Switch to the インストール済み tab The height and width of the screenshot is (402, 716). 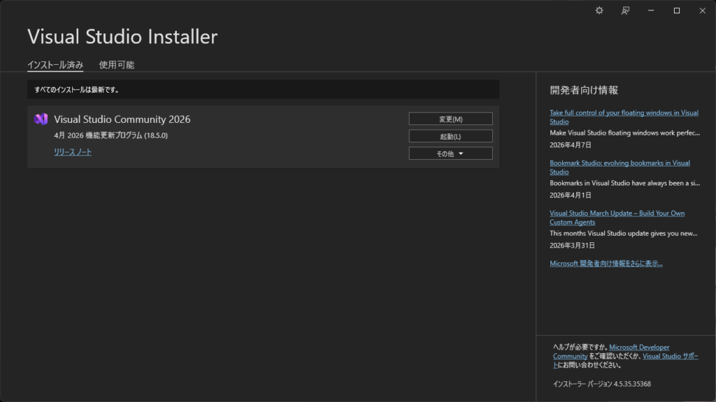point(55,65)
